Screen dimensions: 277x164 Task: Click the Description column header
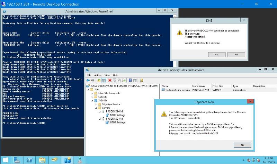tap(264, 86)
